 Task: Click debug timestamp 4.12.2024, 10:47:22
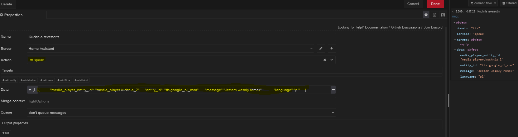[x=464, y=11]
